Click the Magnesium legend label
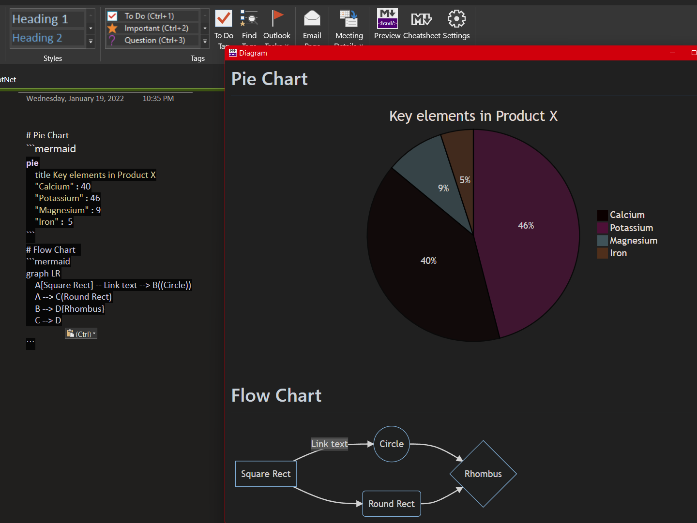The width and height of the screenshot is (697, 523). pos(634,241)
